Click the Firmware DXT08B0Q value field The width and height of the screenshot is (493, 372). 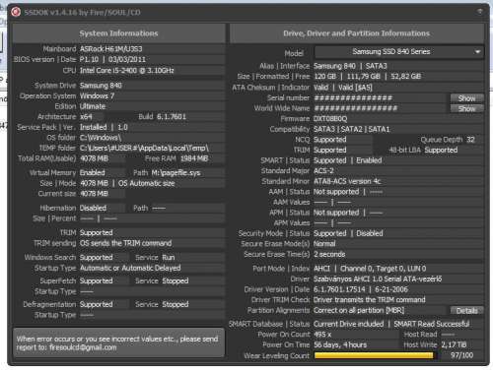[x=398, y=119]
